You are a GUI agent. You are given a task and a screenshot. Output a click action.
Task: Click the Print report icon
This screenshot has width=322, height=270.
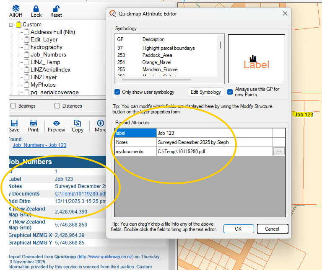click(x=34, y=123)
